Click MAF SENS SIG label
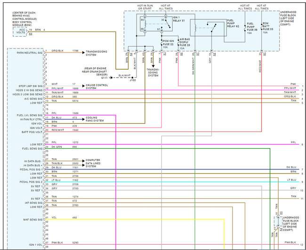This screenshot has height=250, width=306. [33, 219]
